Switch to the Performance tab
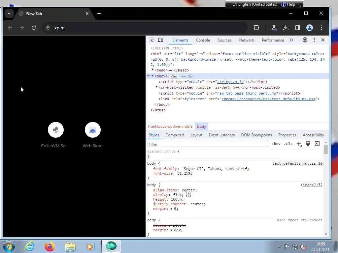Viewport: 338px width, 253px height. 273,40
